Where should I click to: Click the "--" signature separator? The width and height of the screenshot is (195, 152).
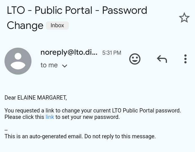(x=6, y=130)
